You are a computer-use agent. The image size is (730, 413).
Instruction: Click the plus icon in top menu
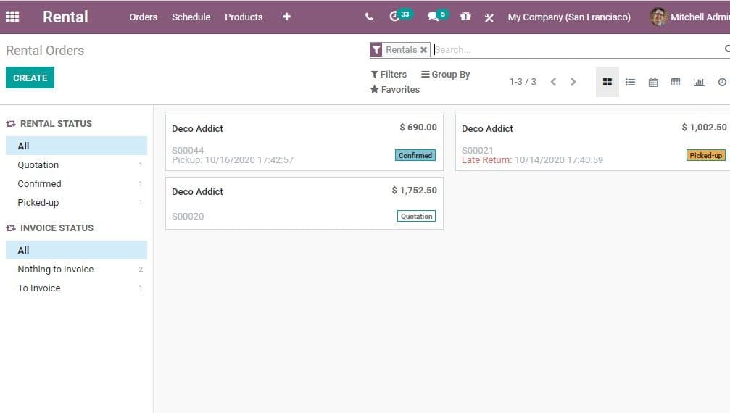pos(286,17)
